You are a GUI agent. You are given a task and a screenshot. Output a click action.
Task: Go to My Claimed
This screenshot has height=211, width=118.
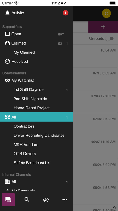coord(36,52)
